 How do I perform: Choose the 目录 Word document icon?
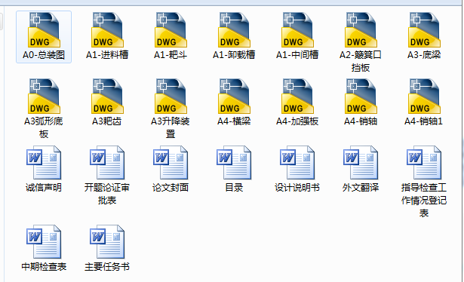click(x=234, y=162)
